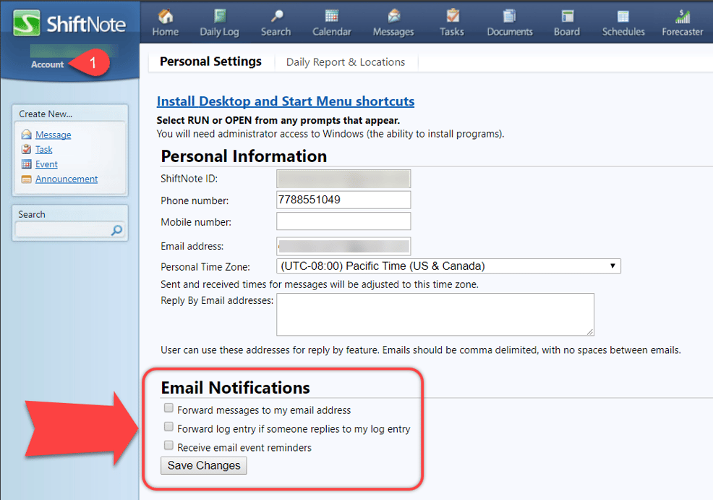Create a new Announcement from sidebar
The width and height of the screenshot is (713, 500).
point(67,179)
